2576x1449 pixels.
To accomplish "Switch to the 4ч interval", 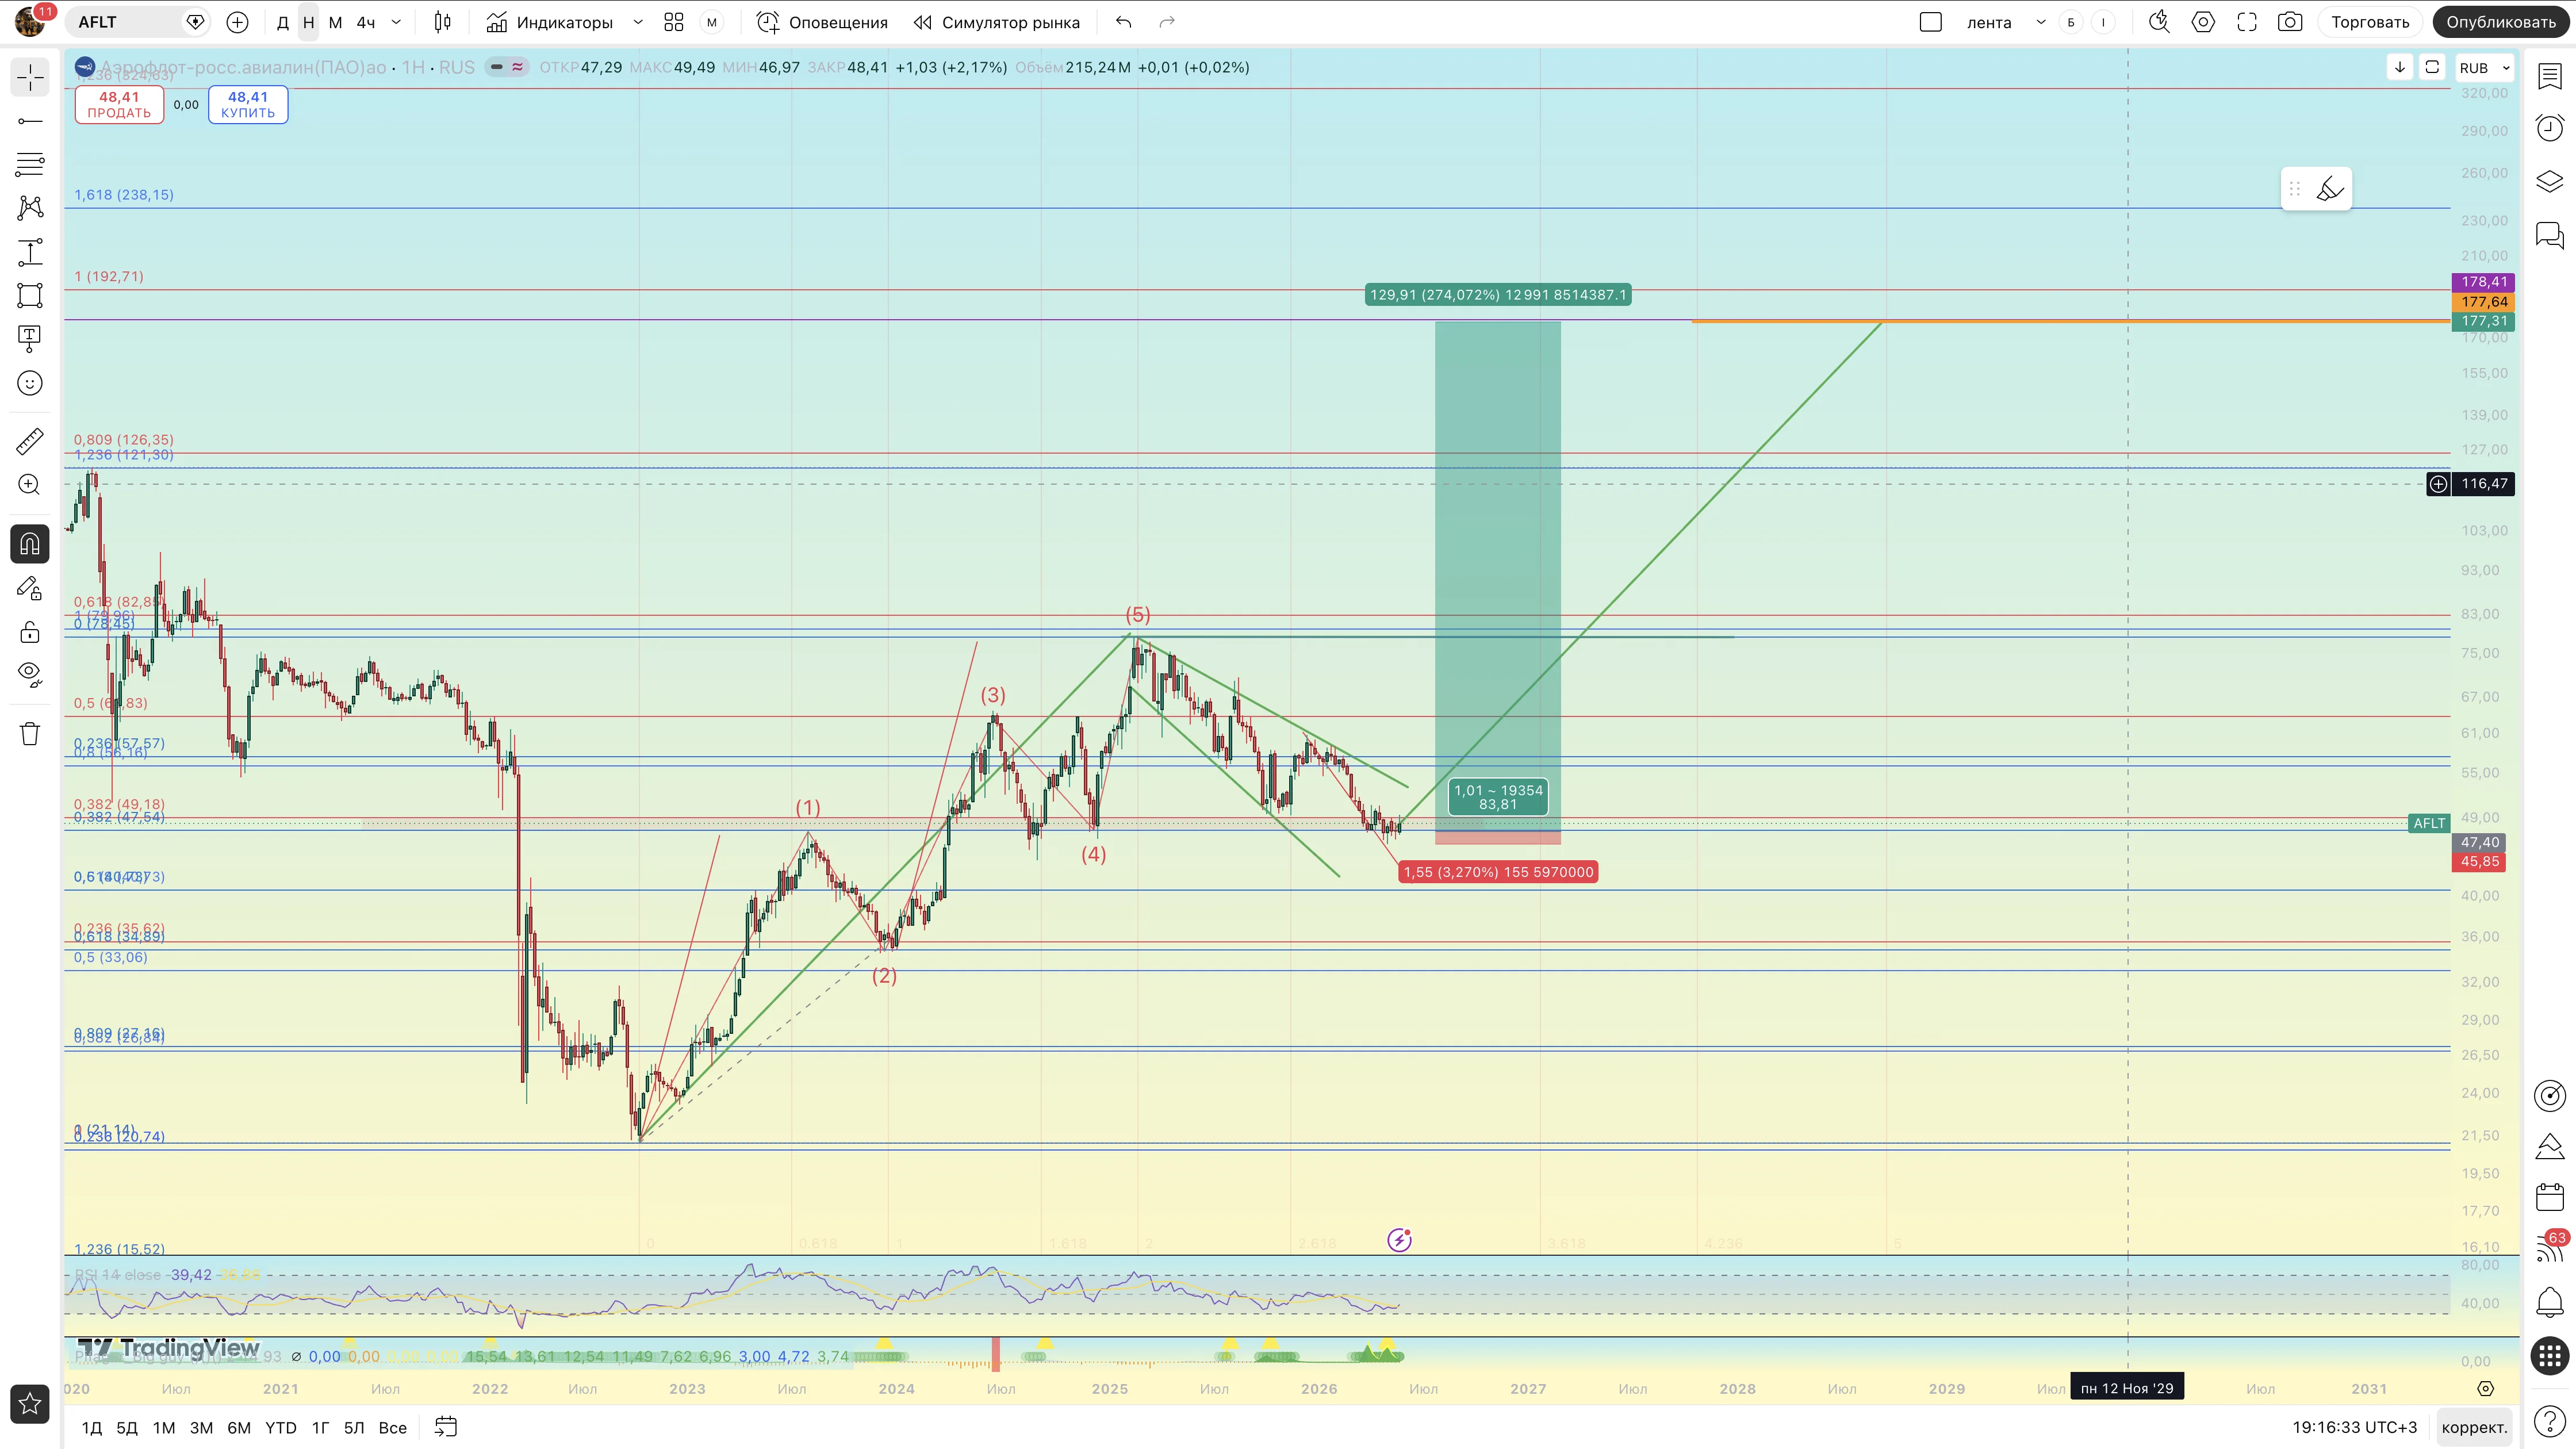I will click(x=366, y=22).
